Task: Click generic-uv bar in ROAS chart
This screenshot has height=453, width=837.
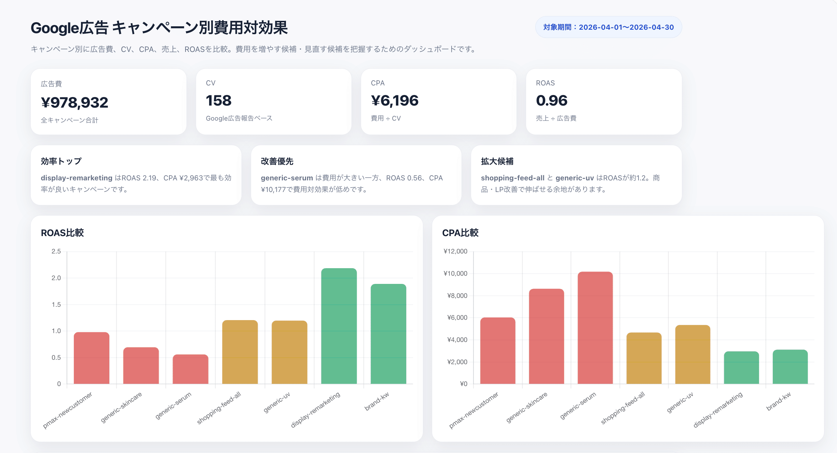Action: tap(289, 352)
